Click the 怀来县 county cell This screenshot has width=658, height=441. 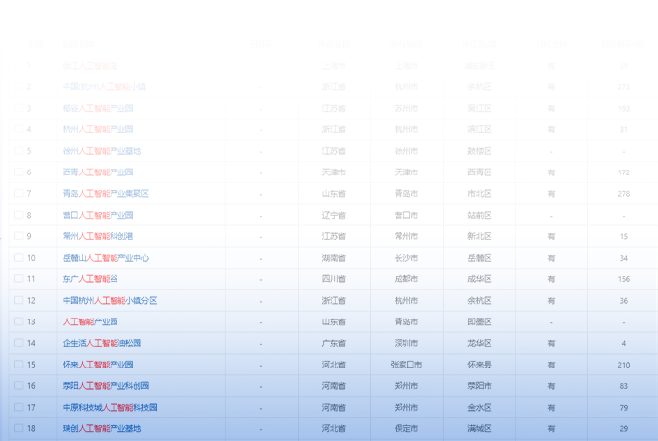click(x=479, y=365)
